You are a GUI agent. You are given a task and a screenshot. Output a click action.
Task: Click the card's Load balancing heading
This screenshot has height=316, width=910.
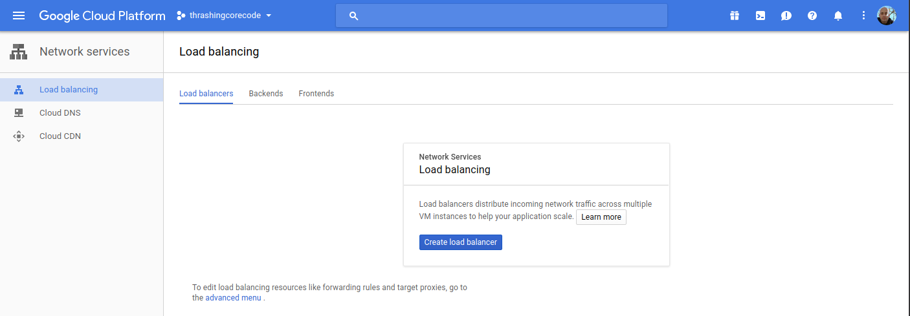click(454, 170)
